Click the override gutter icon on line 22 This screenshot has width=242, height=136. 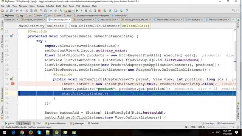(x=11, y=36)
